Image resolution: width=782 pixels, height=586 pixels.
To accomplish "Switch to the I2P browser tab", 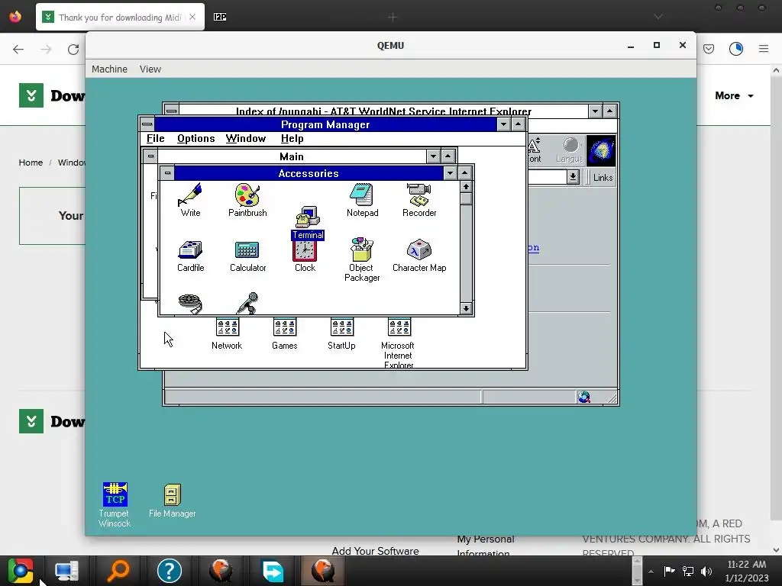I will pos(220,17).
